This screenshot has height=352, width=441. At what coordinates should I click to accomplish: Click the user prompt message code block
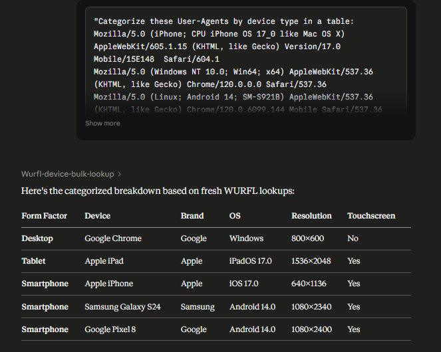point(246,62)
